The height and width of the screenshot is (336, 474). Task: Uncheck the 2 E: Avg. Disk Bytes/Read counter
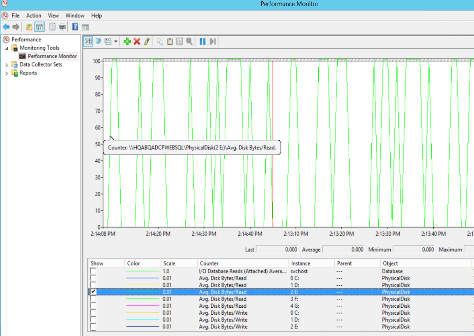(93, 292)
